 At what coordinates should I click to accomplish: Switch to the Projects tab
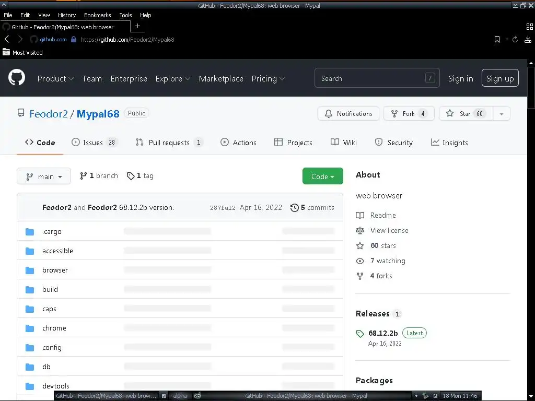coord(294,143)
